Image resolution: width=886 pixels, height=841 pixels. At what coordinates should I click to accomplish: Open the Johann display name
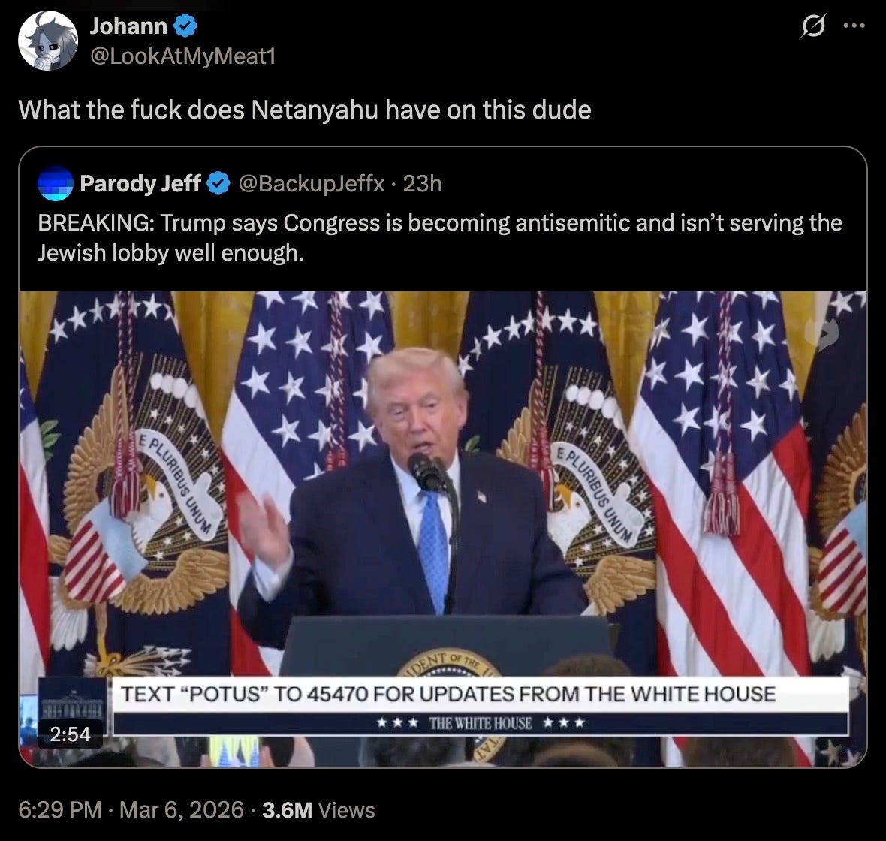128,26
